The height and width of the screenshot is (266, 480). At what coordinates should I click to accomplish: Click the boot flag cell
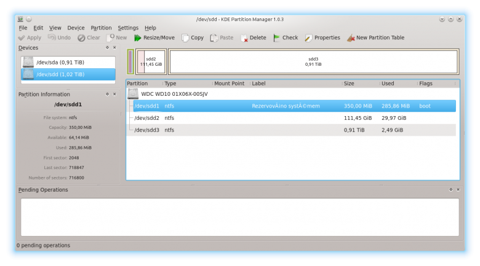click(x=425, y=106)
